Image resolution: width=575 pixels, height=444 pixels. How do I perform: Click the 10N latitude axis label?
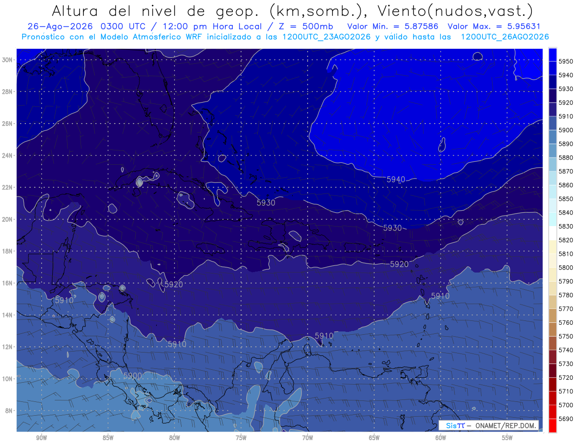(x=7, y=379)
